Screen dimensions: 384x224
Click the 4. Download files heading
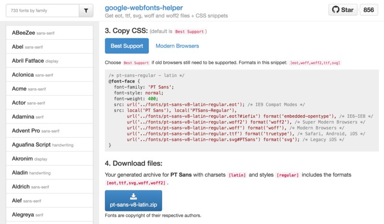tap(133, 163)
